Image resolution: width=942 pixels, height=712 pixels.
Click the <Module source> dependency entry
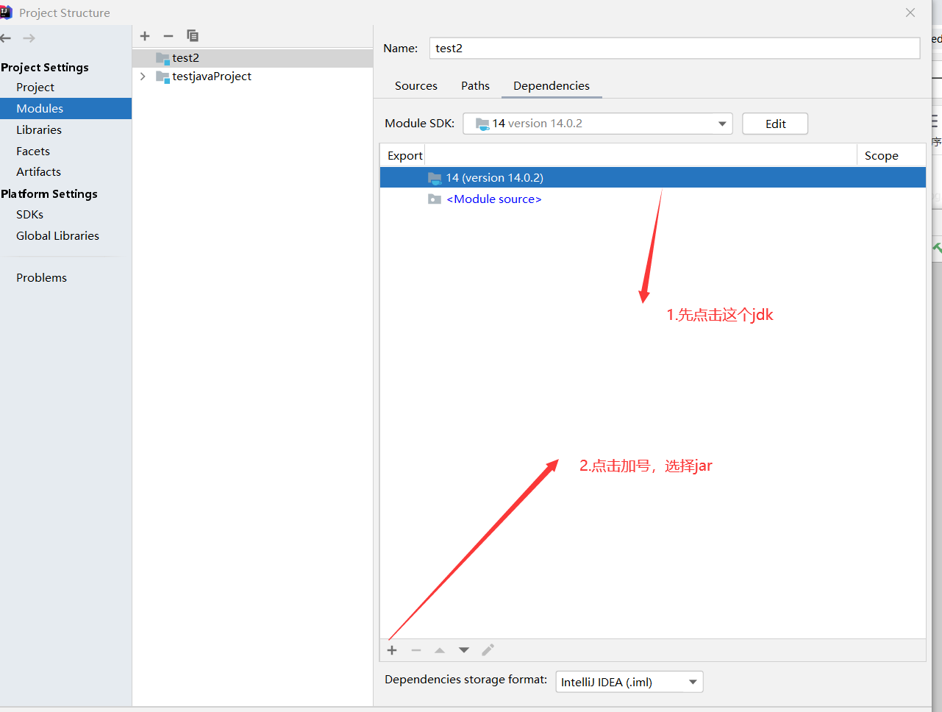click(x=494, y=199)
